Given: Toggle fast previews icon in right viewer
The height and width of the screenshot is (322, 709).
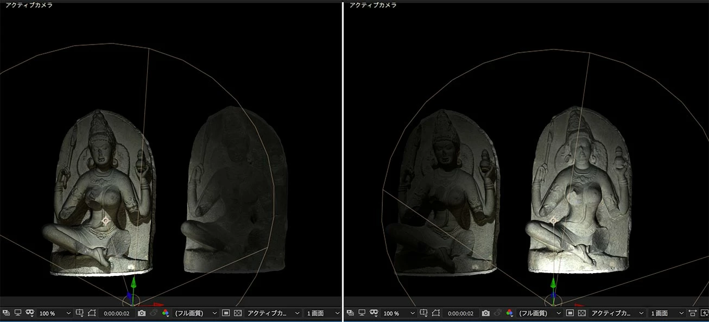Looking at the screenshot, I should pyautogui.click(x=569, y=313).
